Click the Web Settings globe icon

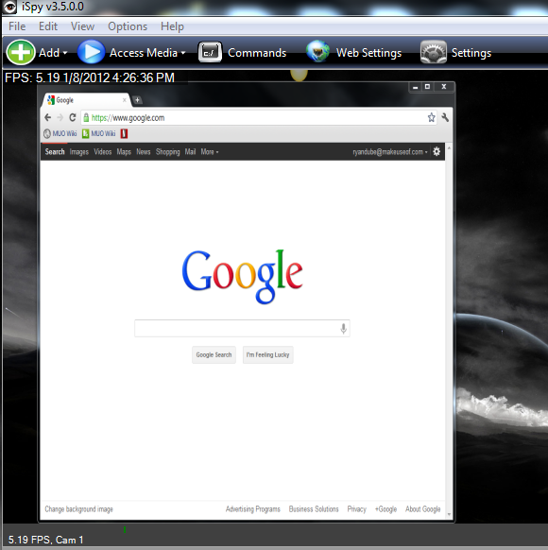click(317, 52)
